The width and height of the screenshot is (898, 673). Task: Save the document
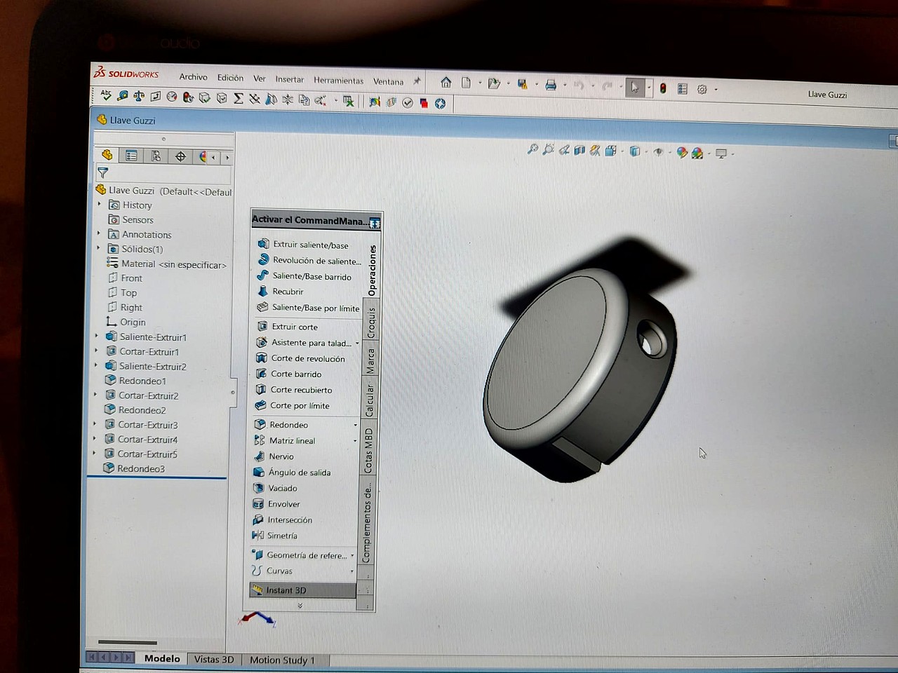coord(523,84)
